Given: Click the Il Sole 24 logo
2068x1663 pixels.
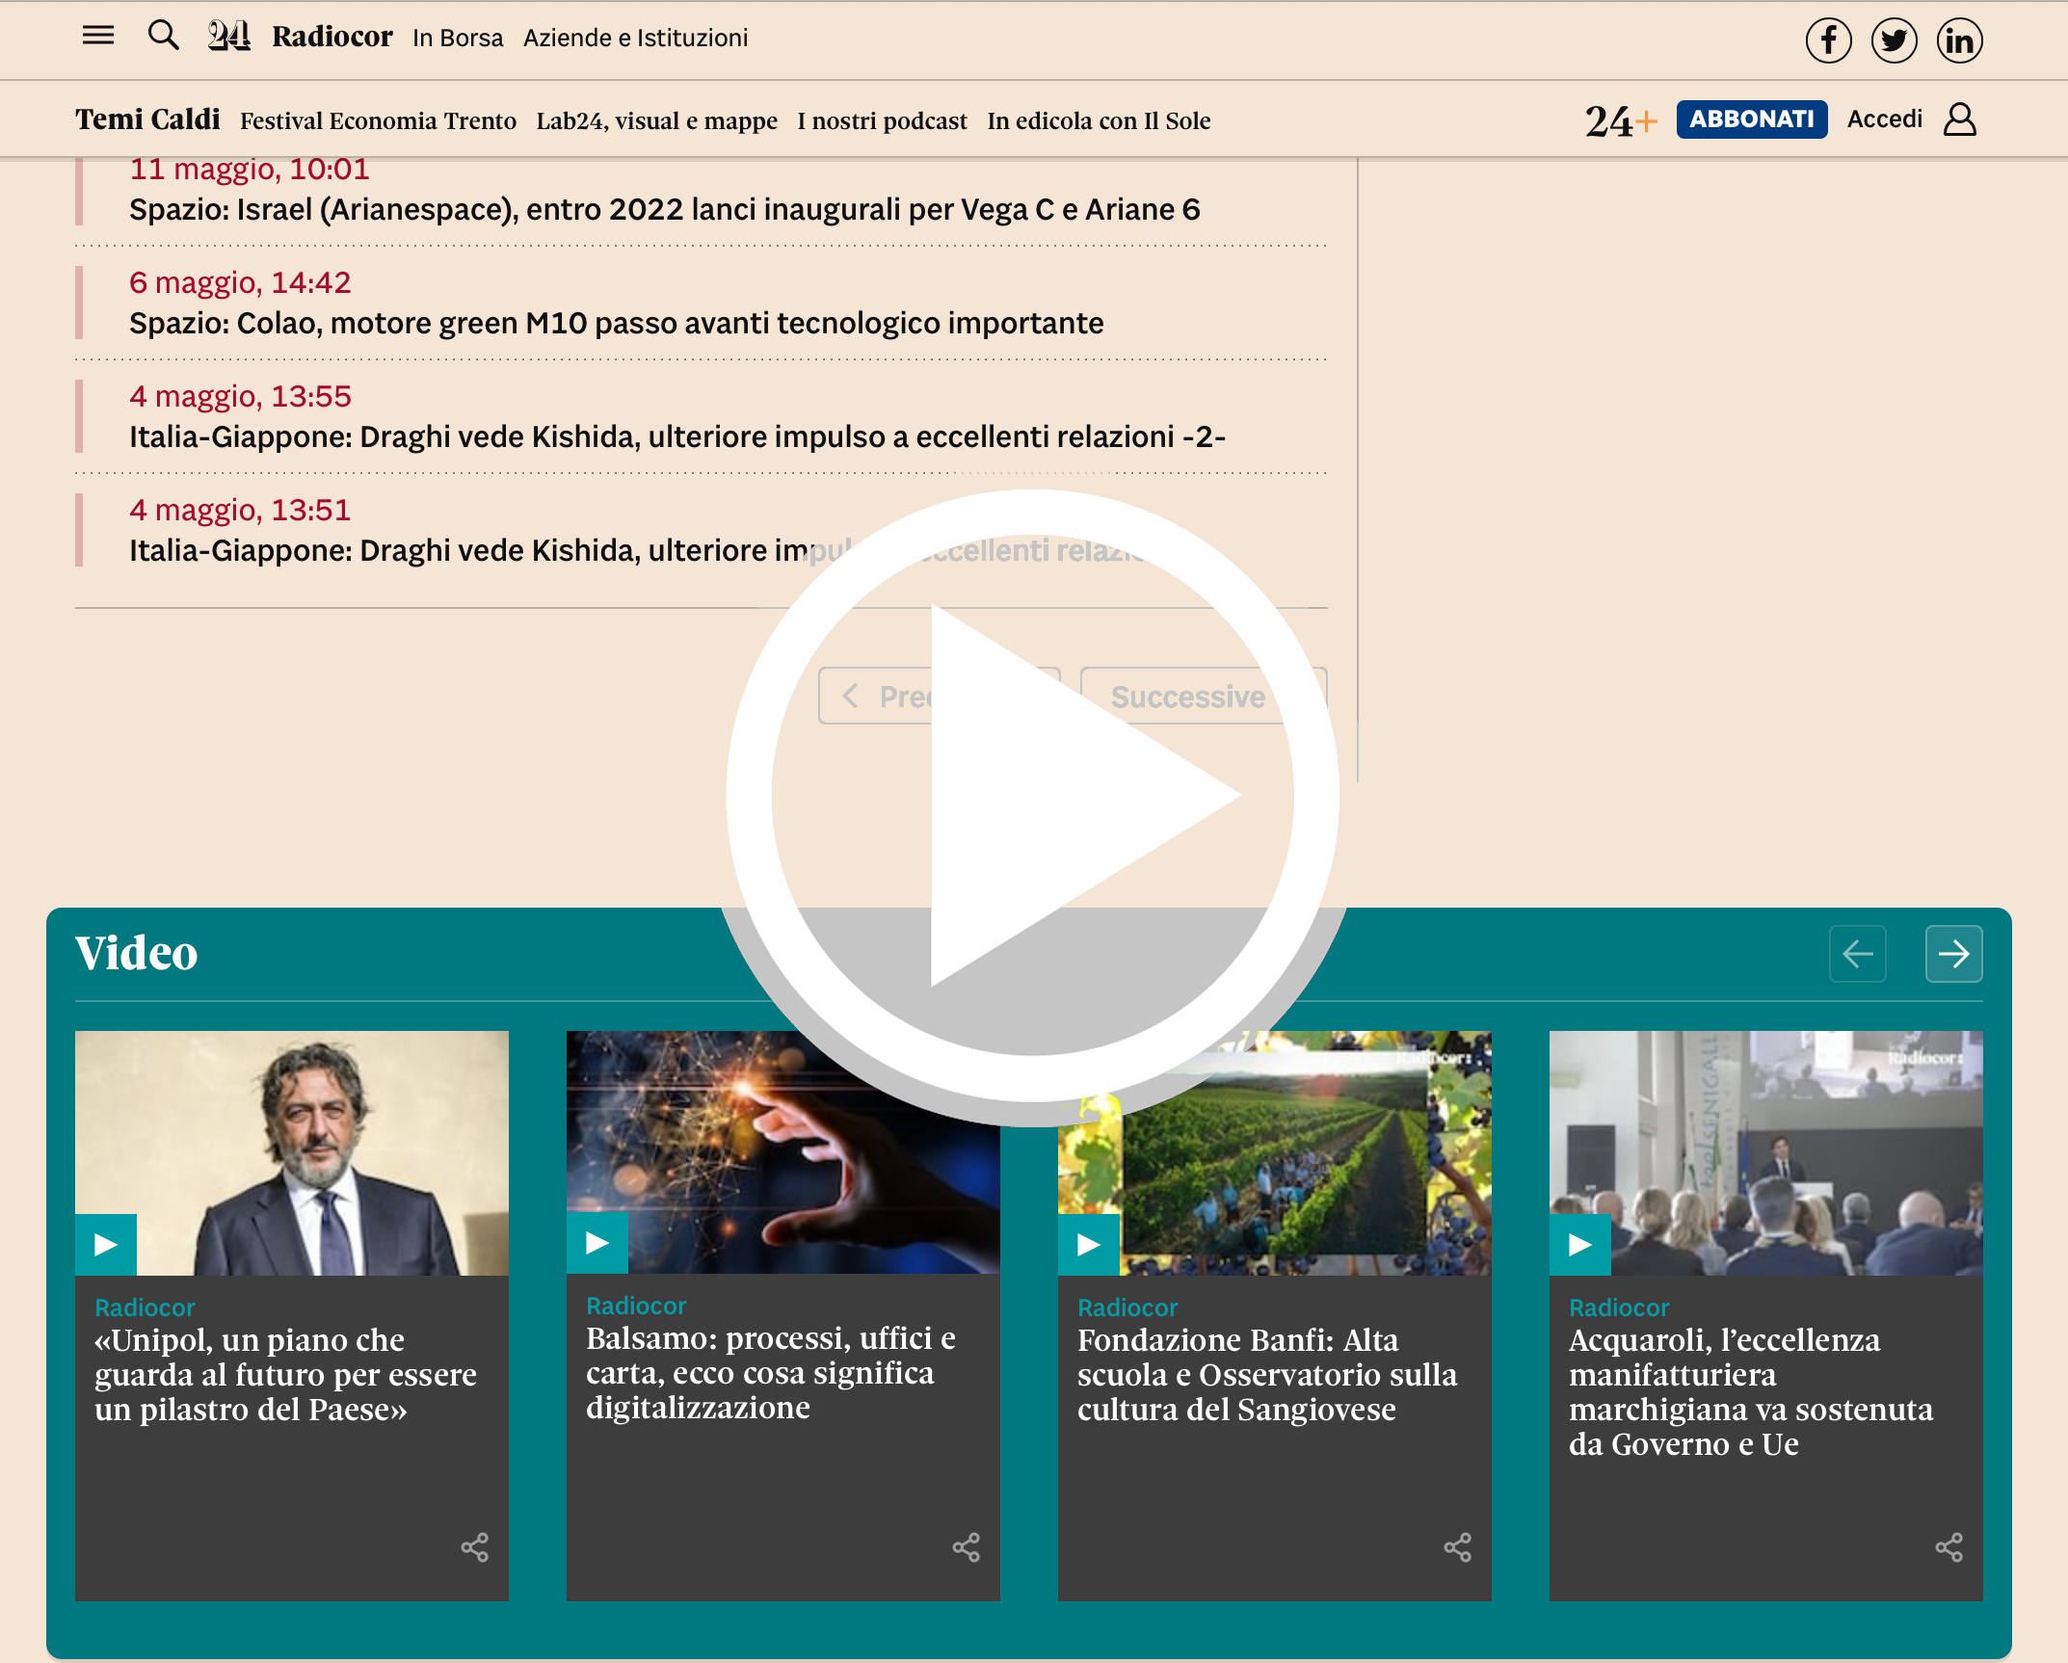Looking at the screenshot, I should pyautogui.click(x=228, y=37).
